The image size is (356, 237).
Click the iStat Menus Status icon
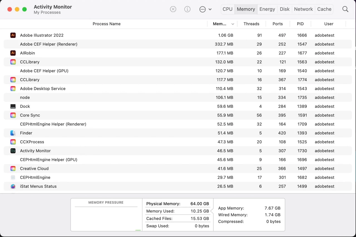point(13,187)
